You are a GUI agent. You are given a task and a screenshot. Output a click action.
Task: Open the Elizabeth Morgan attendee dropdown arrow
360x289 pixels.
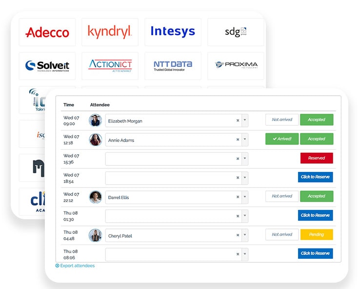245,121
